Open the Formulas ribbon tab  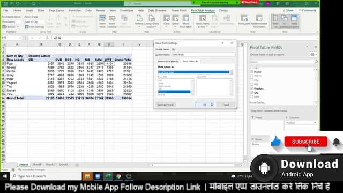coord(75,10)
